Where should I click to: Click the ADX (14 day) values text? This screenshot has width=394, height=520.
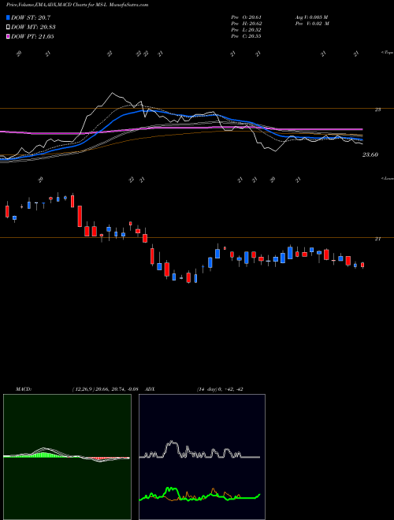coord(220,389)
